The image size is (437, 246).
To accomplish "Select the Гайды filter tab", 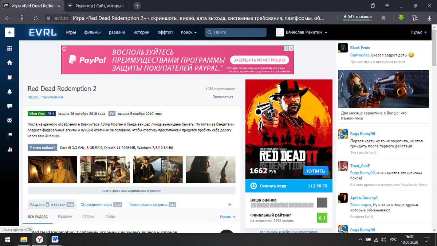I will 110,216.
